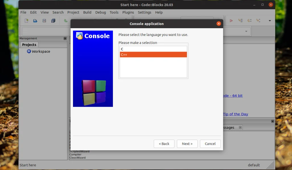Image resolution: width=292 pixels, height=170 pixels.
Task: Save all open files via toolbar icon
Action: [53, 21]
